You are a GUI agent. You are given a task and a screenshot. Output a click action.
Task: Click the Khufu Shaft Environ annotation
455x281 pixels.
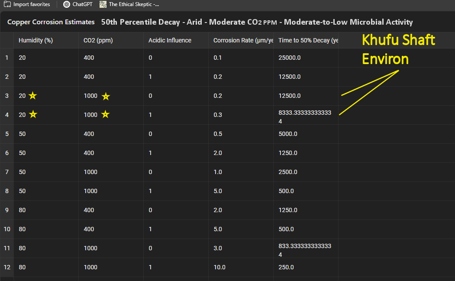[398, 49]
